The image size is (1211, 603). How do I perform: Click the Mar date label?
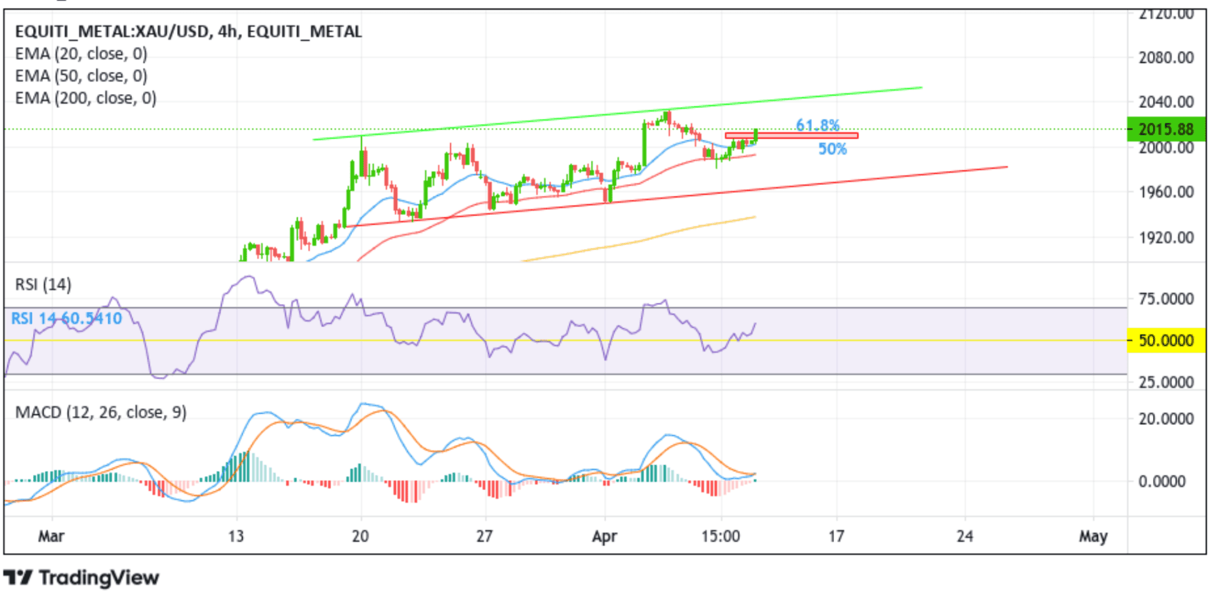click(51, 536)
